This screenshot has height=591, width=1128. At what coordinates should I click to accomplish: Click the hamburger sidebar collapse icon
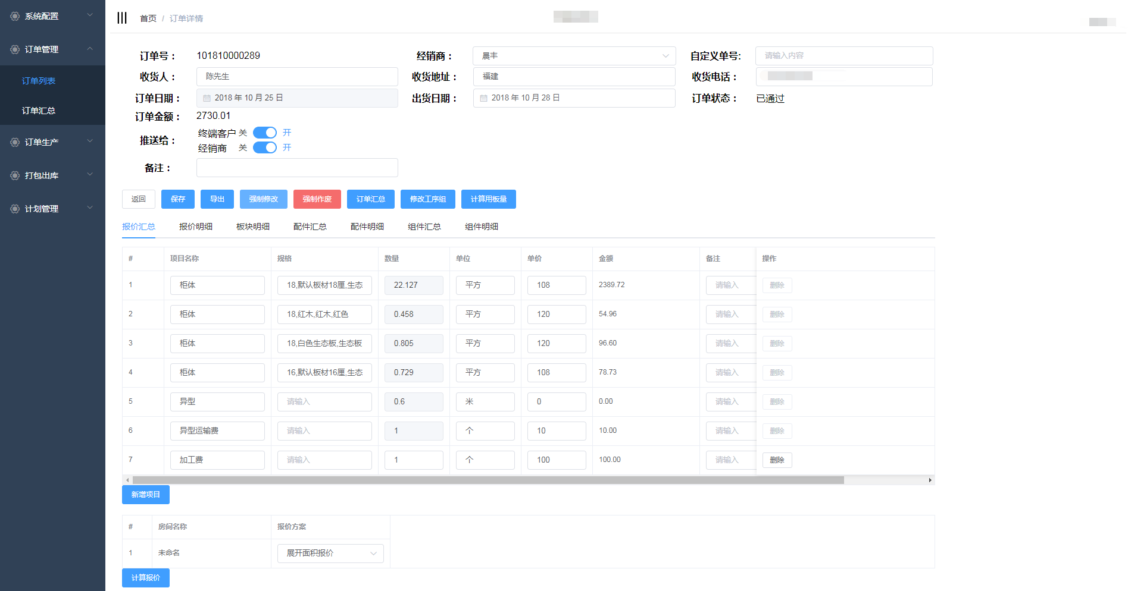[x=122, y=18]
